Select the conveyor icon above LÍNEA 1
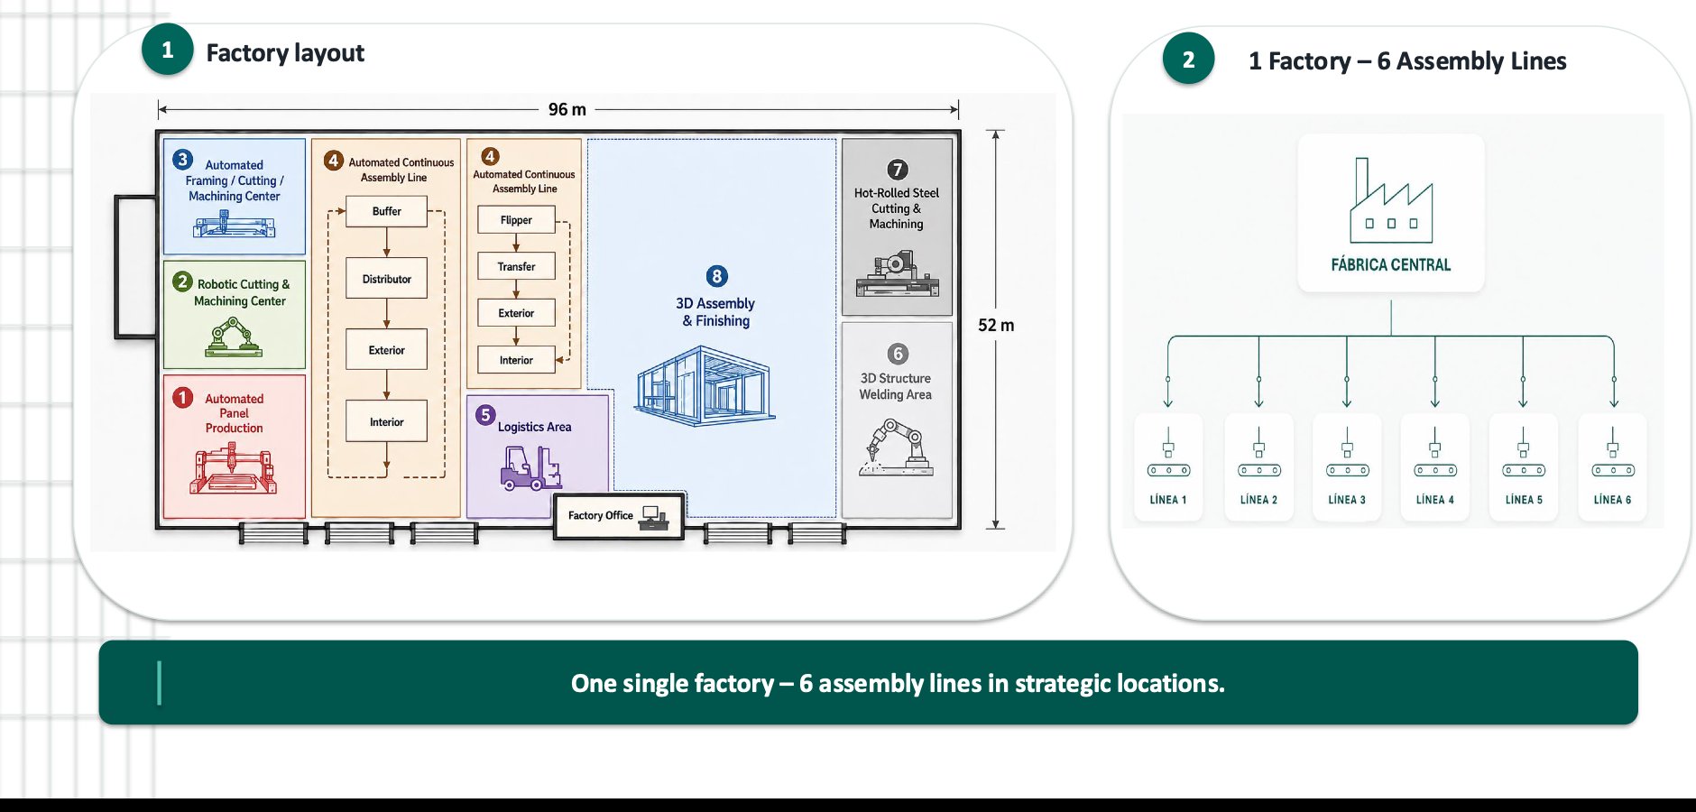The width and height of the screenshot is (1696, 812). (x=1168, y=452)
